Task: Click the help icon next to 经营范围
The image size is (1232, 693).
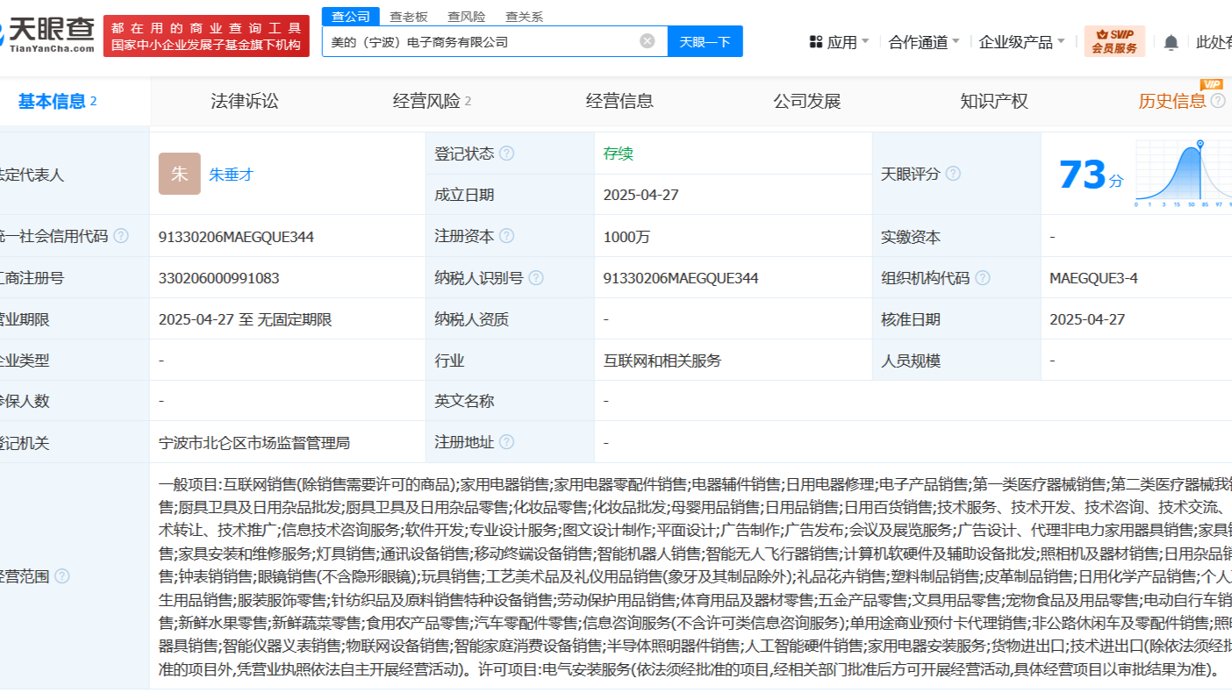Action: pos(62,576)
